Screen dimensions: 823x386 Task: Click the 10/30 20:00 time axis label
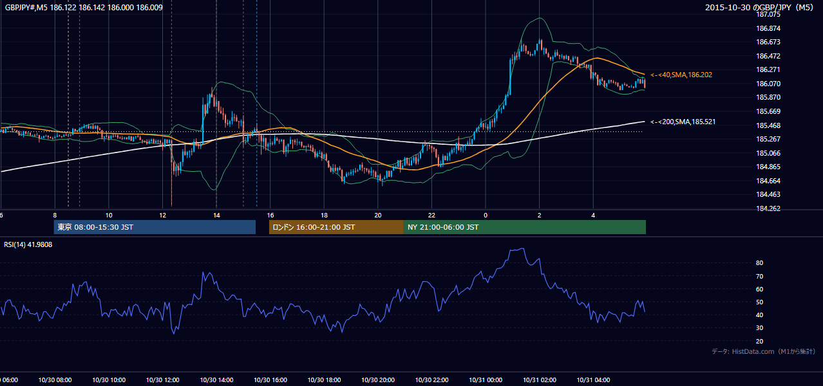378,380
